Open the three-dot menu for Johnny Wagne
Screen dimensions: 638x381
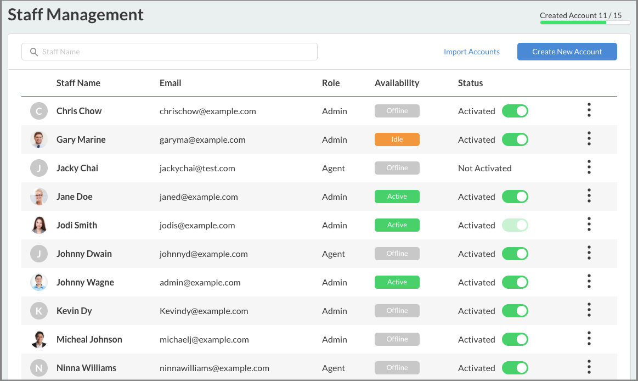coord(589,281)
